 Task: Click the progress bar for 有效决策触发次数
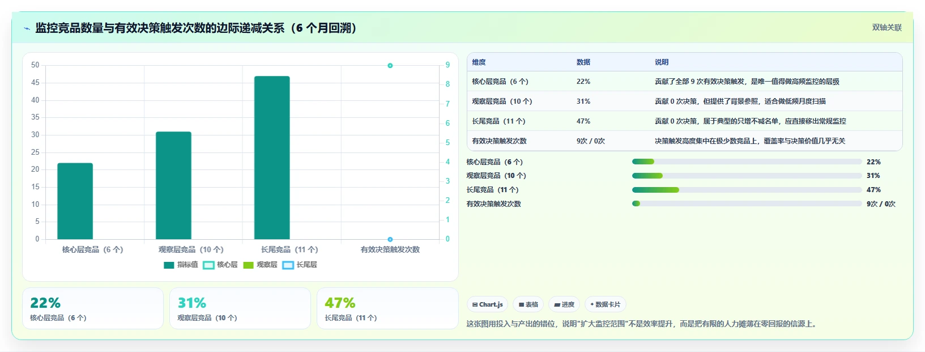click(747, 203)
